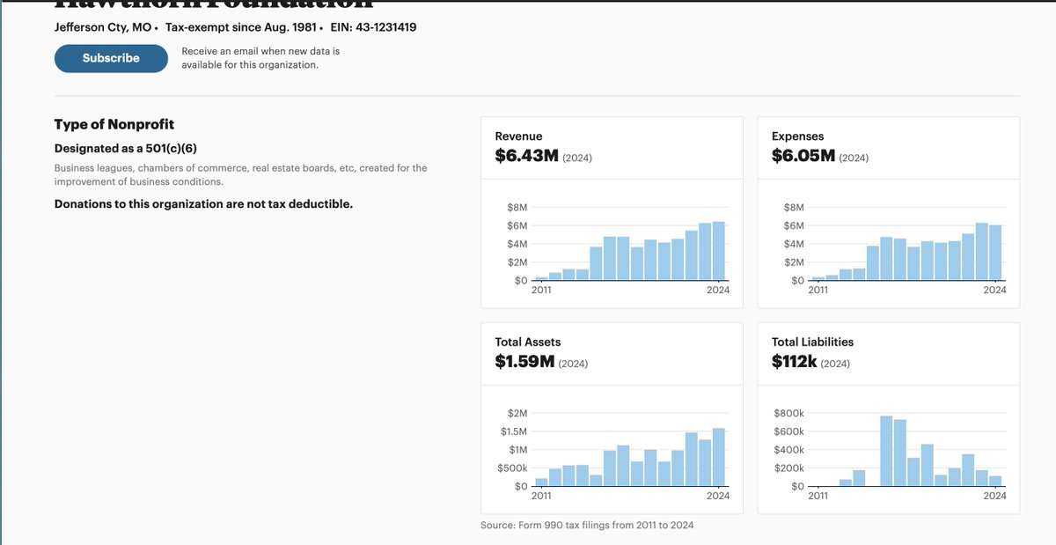Screen dimensions: 1056x545
Task: Click 'Tax-exempt since Aug. 1981' text
Action: point(241,27)
